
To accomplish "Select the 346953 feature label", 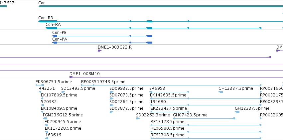I will pyautogui.click(x=157, y=88).
